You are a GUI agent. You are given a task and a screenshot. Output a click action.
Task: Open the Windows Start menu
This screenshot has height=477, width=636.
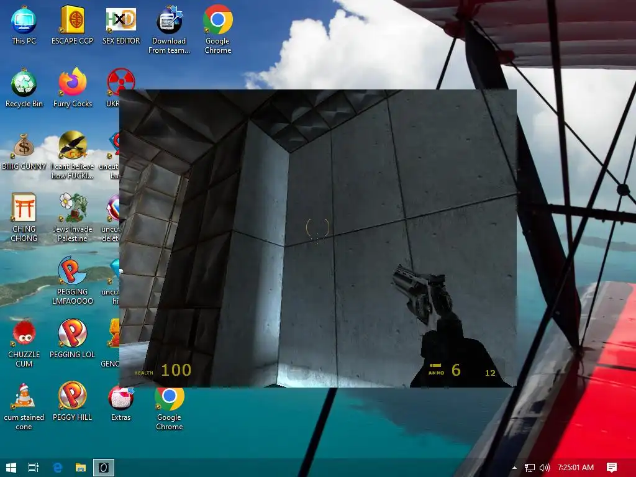(x=11, y=467)
